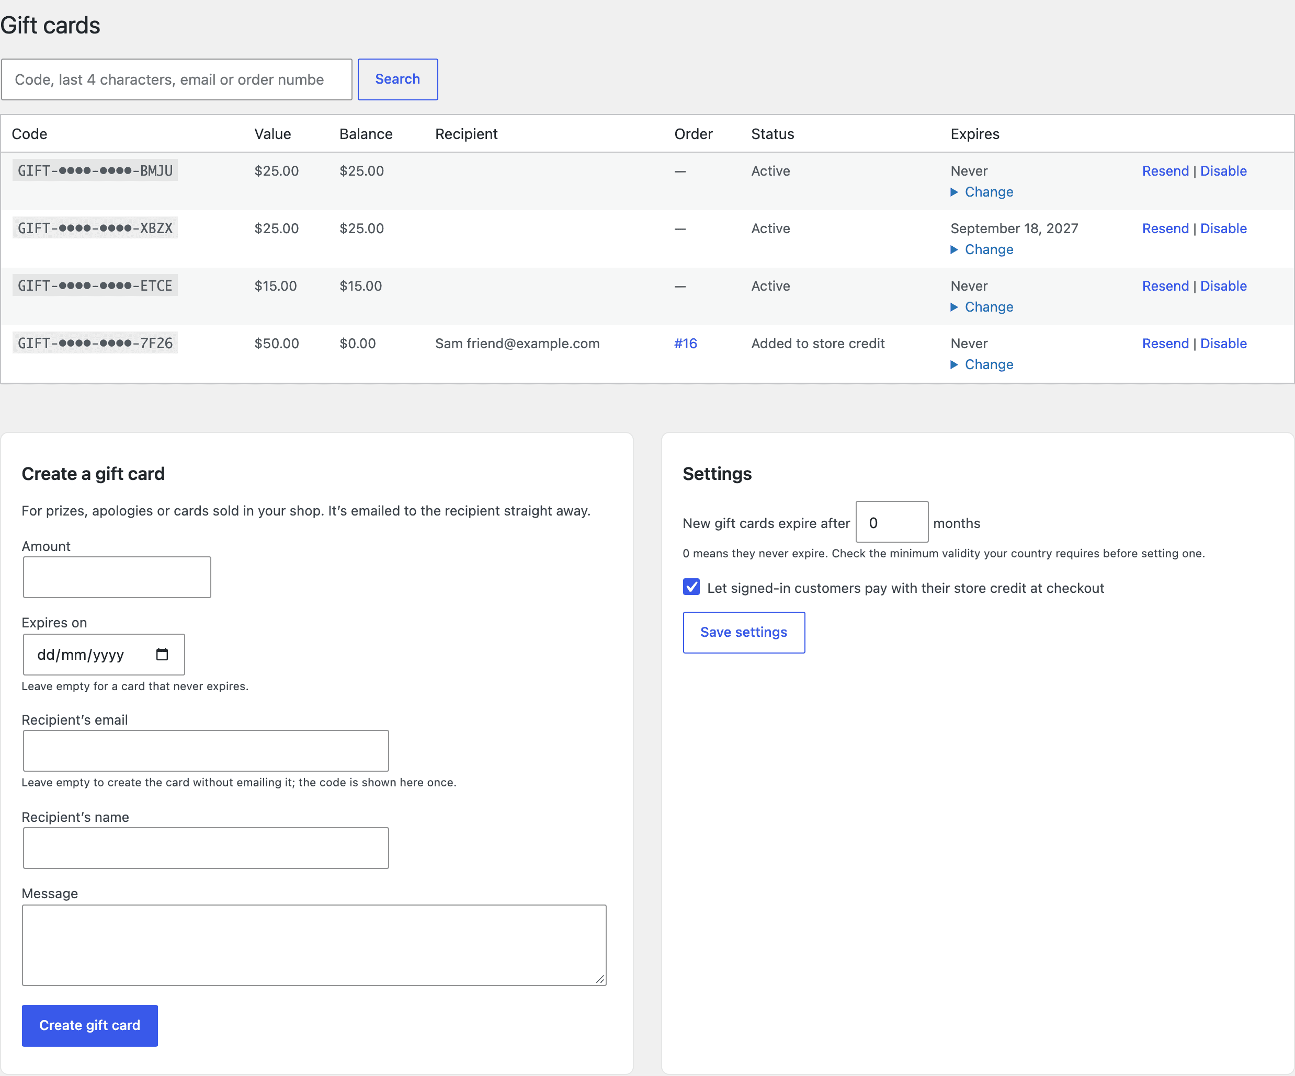This screenshot has width=1295, height=1076.
Task: Click recipient Sam friend@example.com
Action: 517,344
